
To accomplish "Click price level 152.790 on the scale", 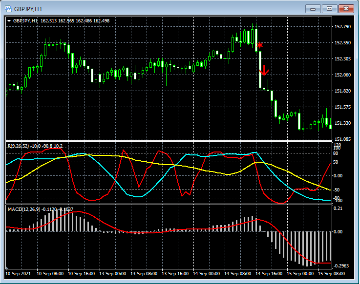I will (343, 27).
